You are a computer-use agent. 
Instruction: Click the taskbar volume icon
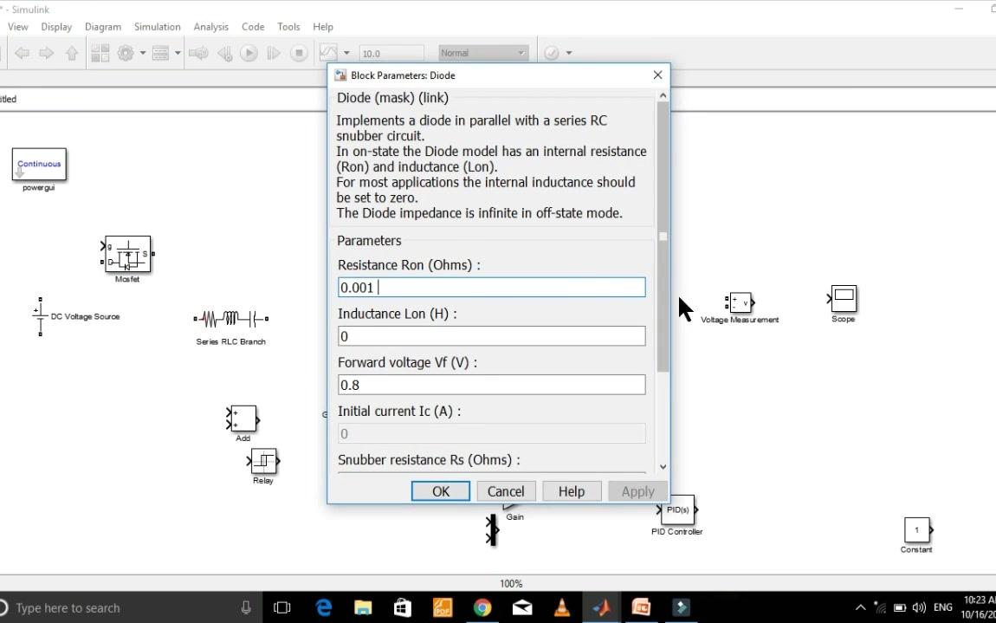(919, 607)
